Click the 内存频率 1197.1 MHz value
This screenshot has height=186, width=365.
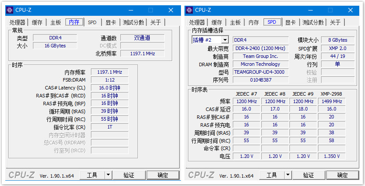click(x=109, y=72)
